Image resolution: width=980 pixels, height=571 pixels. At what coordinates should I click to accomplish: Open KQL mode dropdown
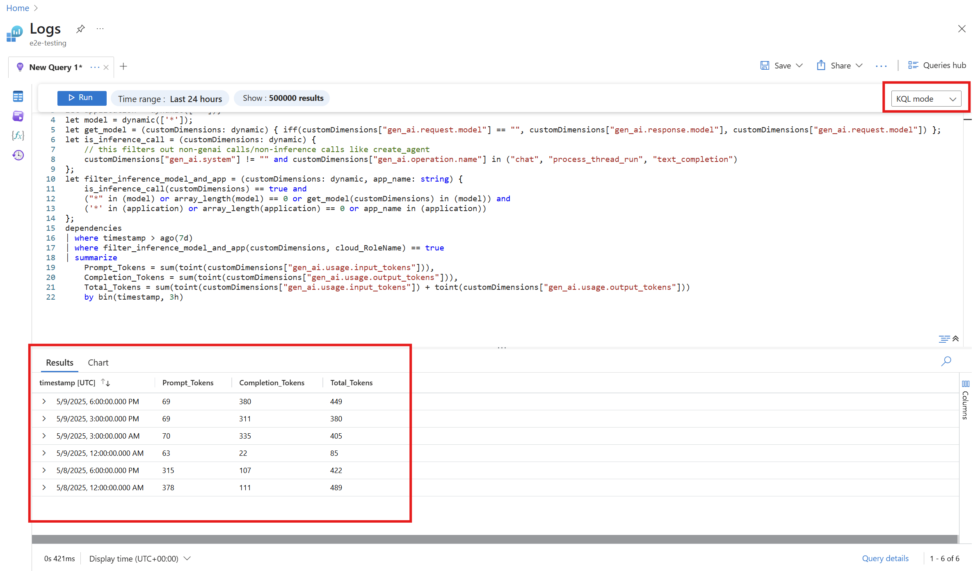(x=926, y=99)
